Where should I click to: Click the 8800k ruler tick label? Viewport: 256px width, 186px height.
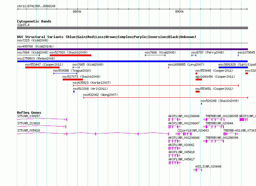(77, 12)
